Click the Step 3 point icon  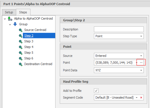tap(20, 41)
